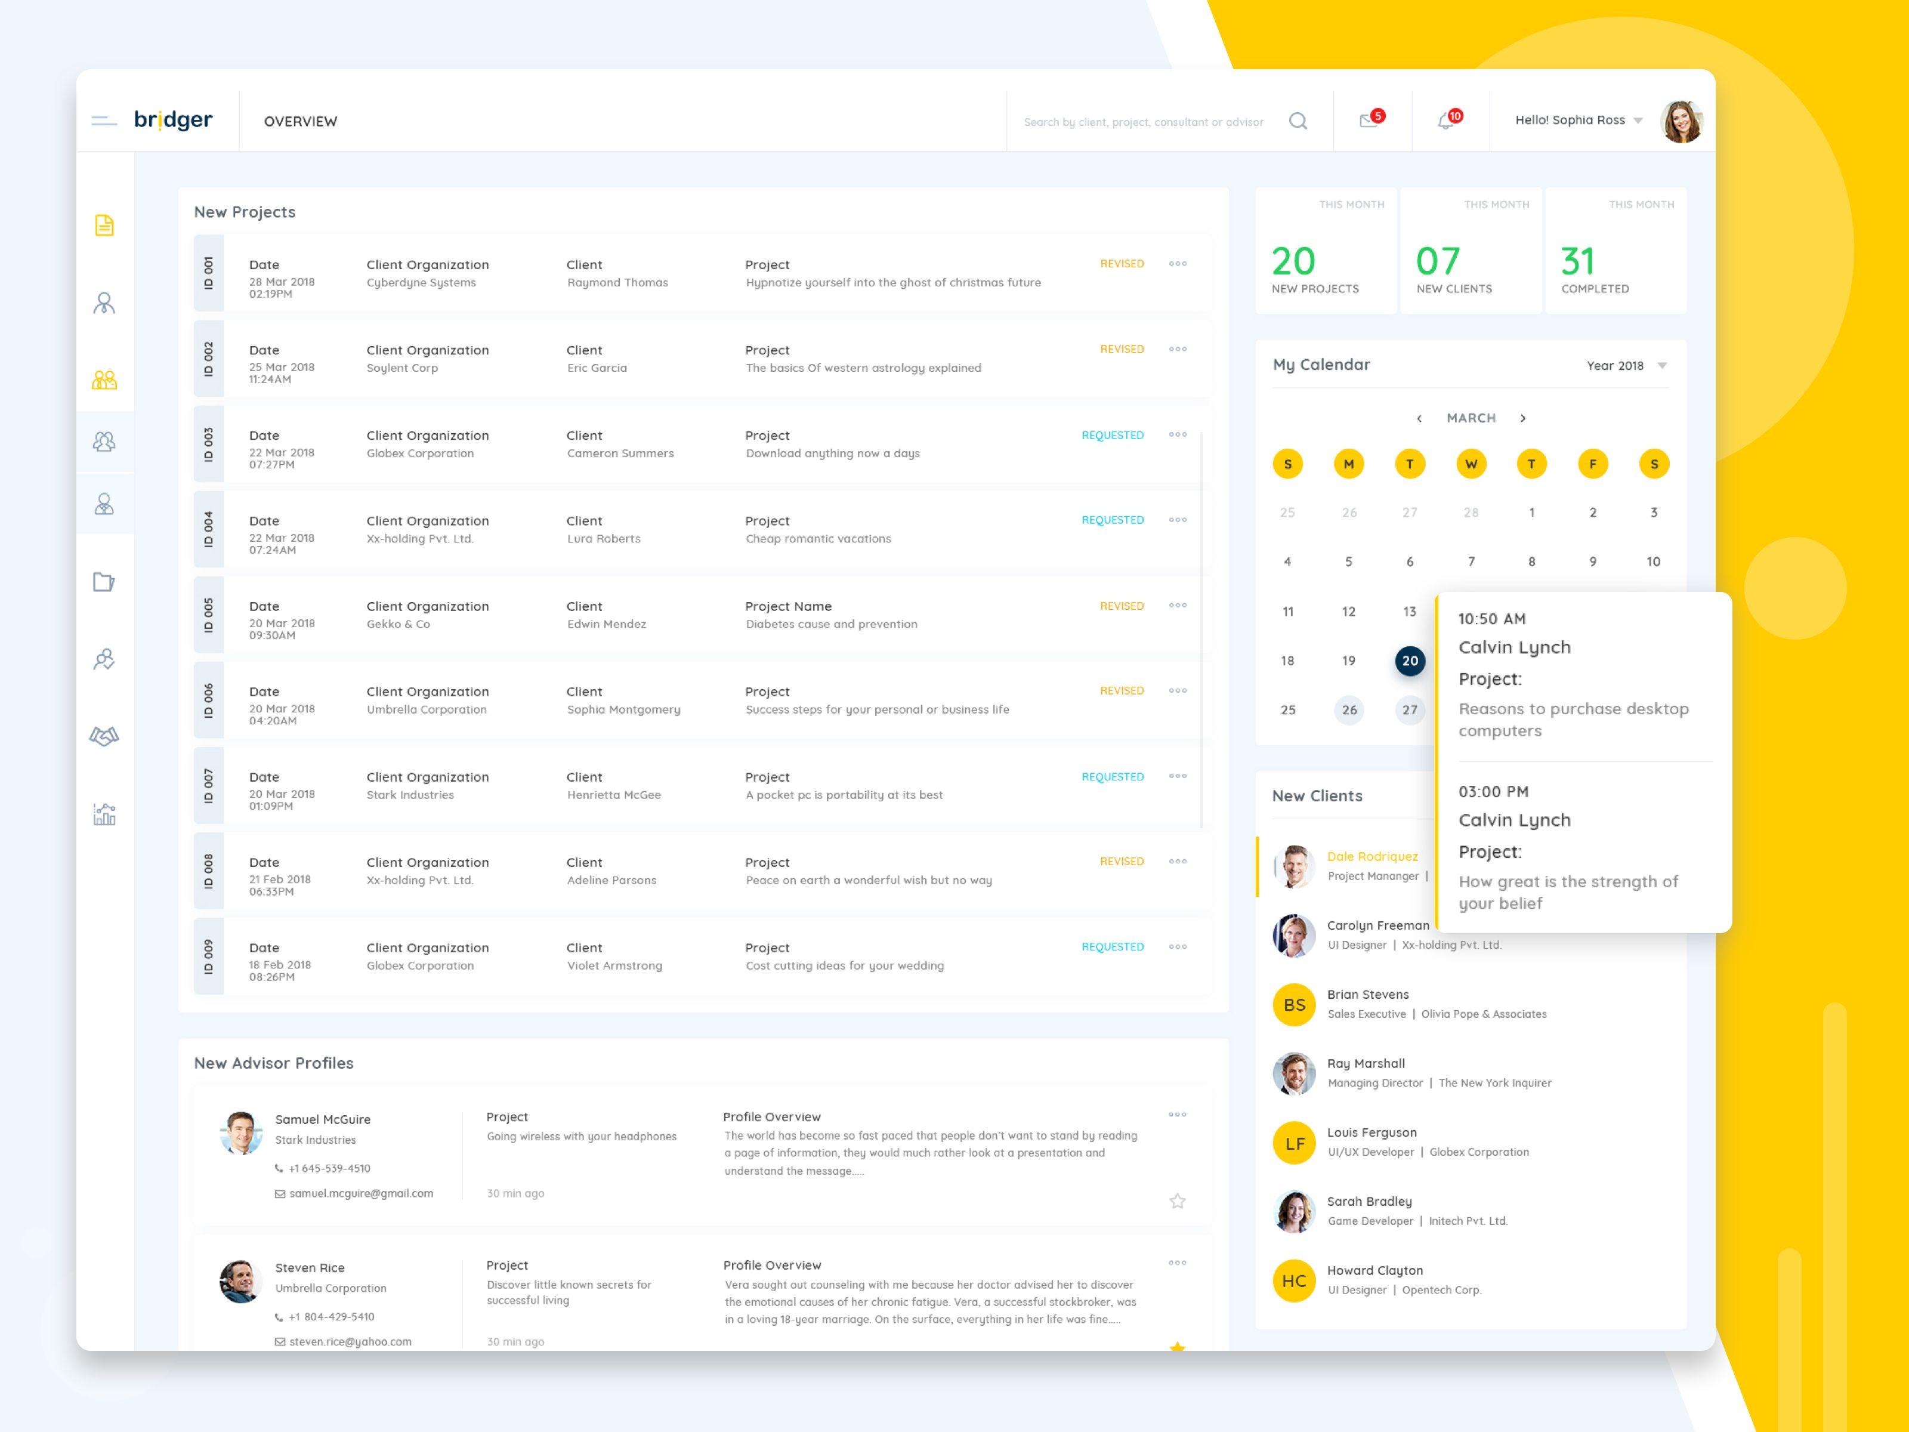Open the handshake icon in the sidebar
The height and width of the screenshot is (1432, 1909).
coord(104,736)
